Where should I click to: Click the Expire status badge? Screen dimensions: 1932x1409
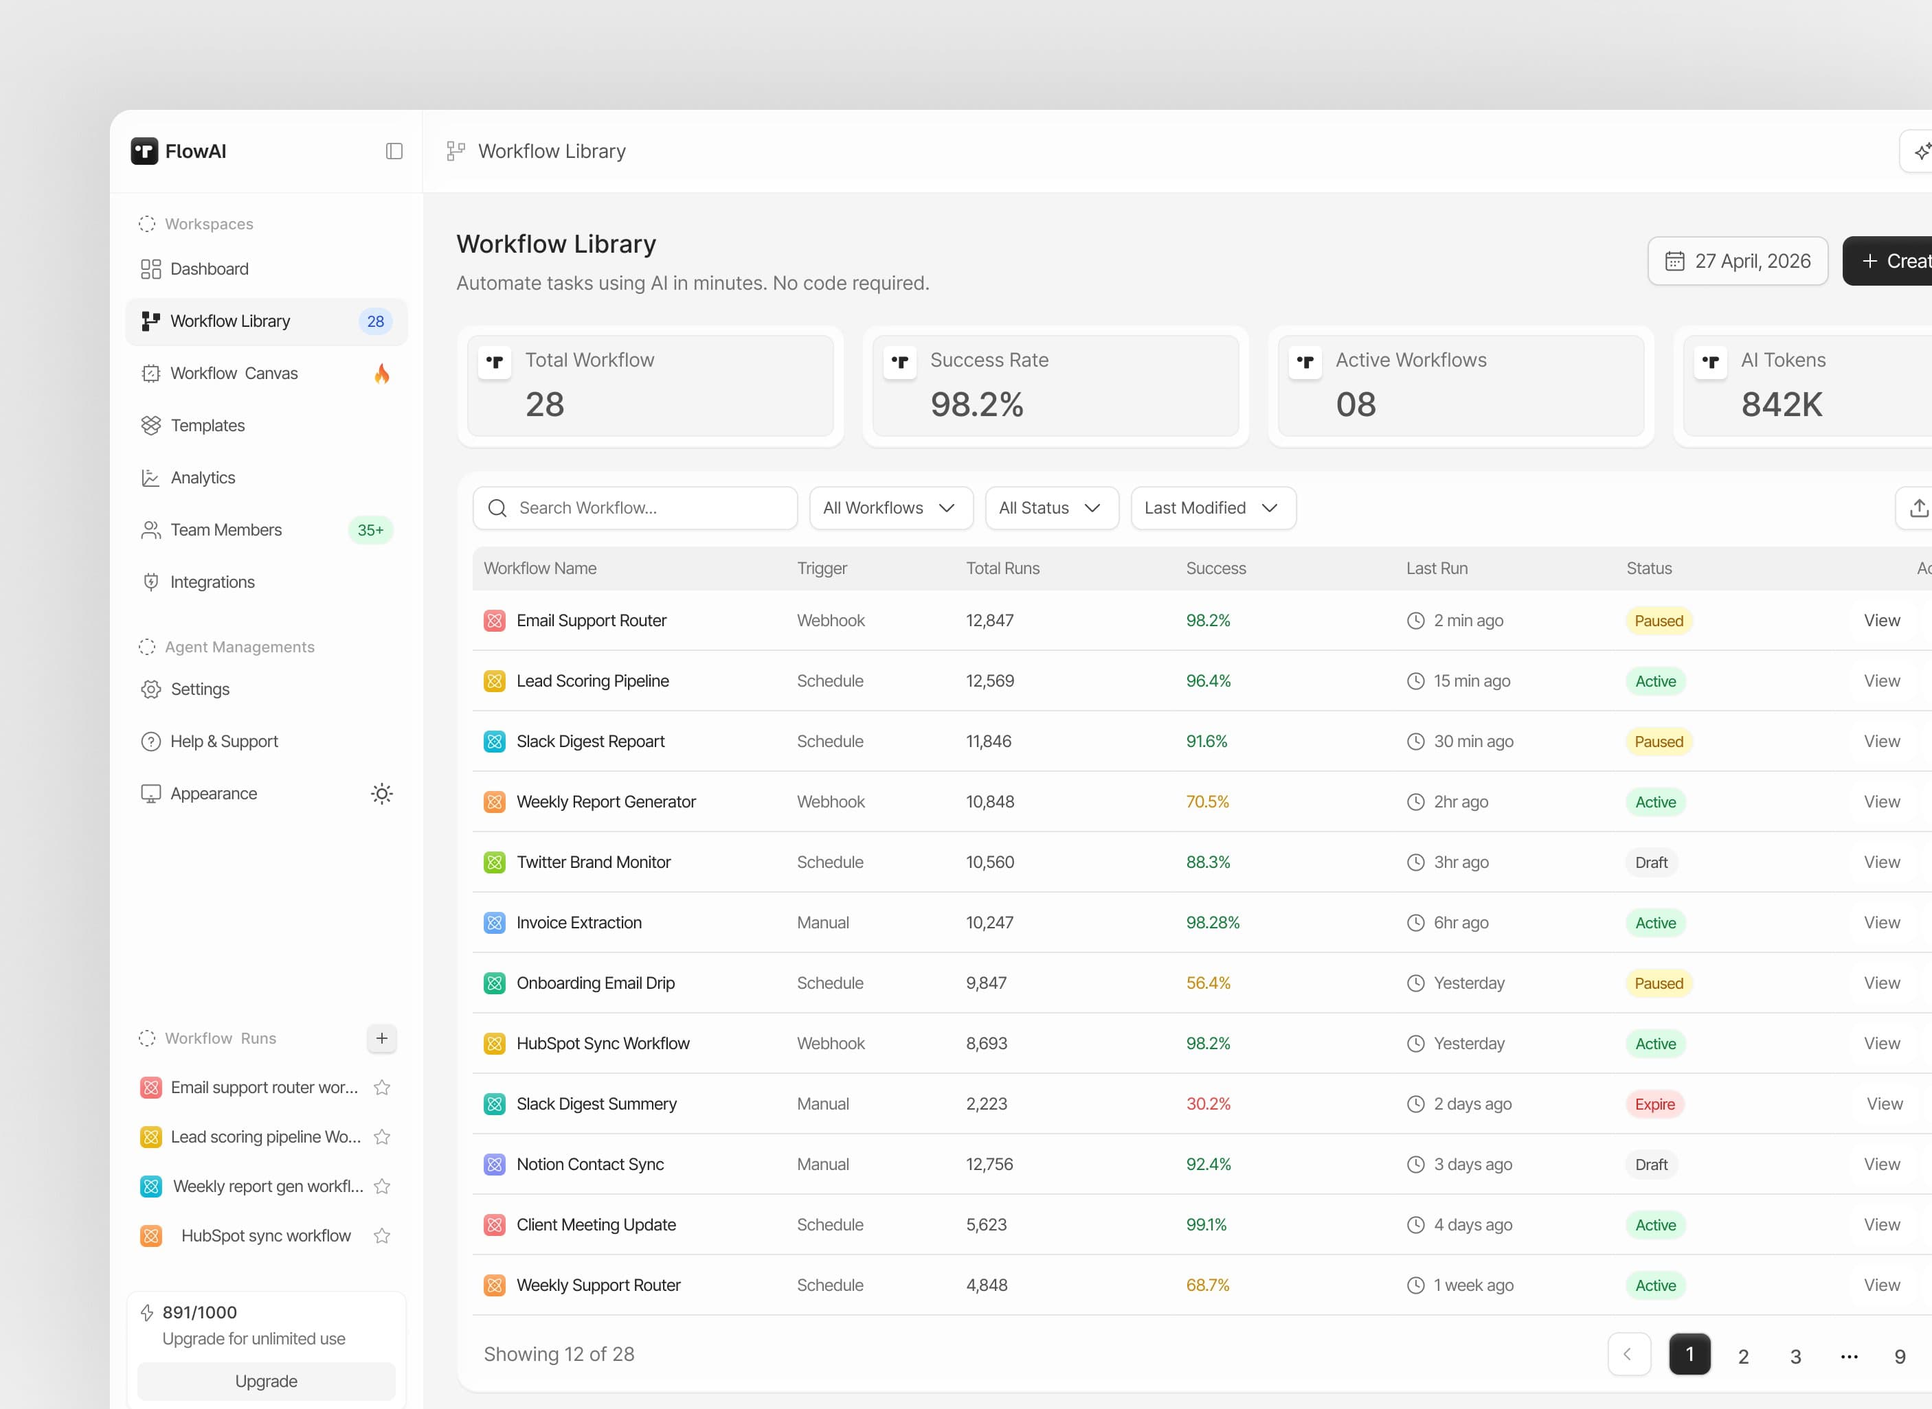[x=1654, y=1105]
